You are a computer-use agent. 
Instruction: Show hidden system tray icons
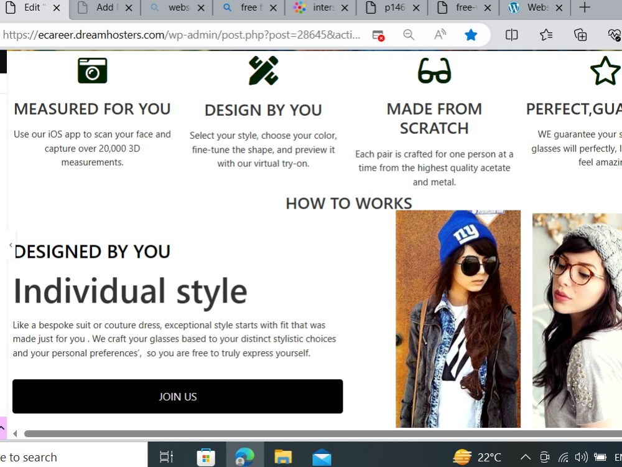click(x=526, y=458)
